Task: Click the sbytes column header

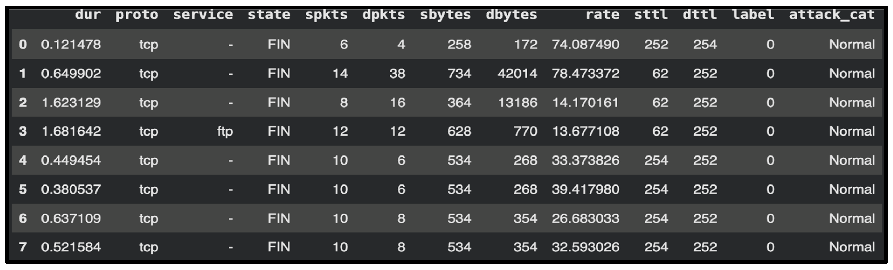Action: coord(445,15)
